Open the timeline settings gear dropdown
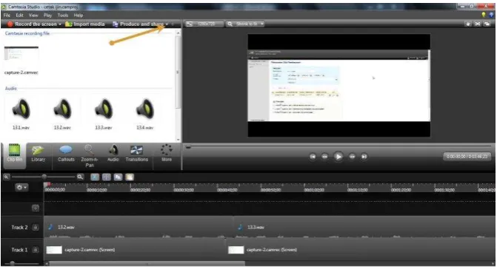497x269 pixels. coord(21,188)
